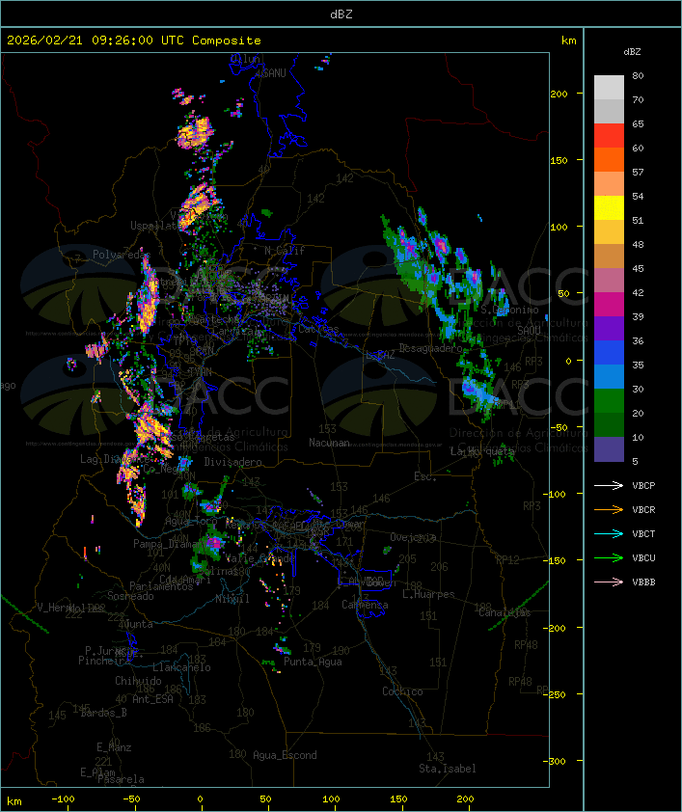Select the purple 36-39 dBZ legend swatch
This screenshot has width=682, height=812.
click(609, 328)
